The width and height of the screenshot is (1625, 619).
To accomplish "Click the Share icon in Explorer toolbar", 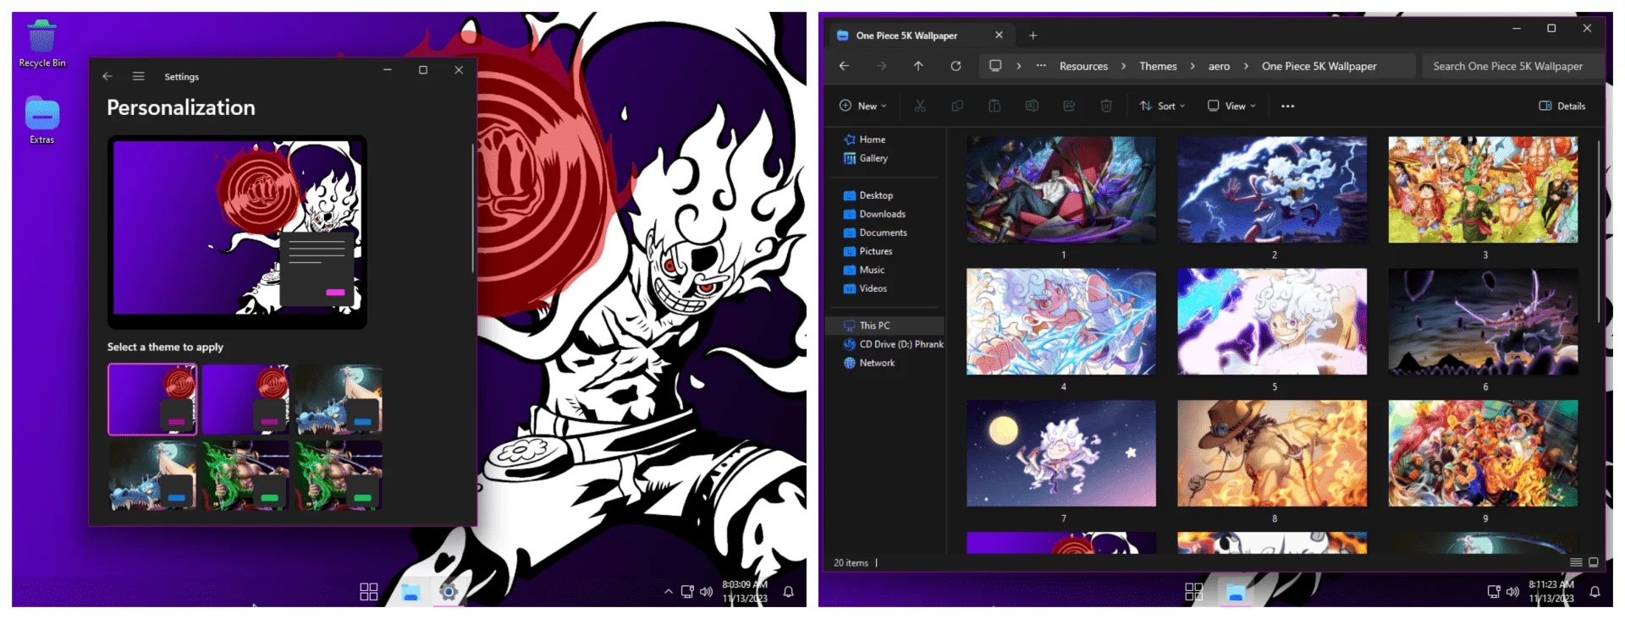I will click(1069, 106).
